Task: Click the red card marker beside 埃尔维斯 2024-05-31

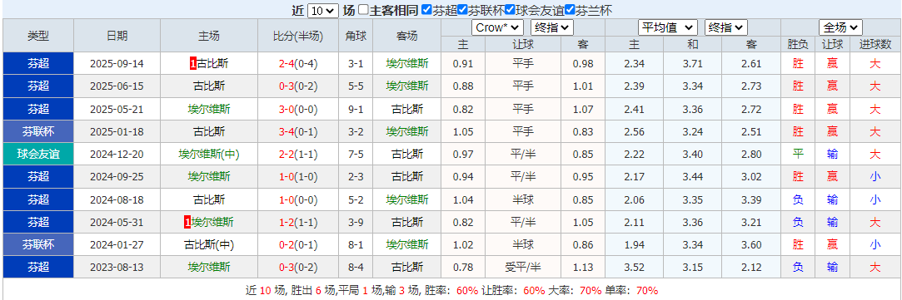Action: click(187, 222)
